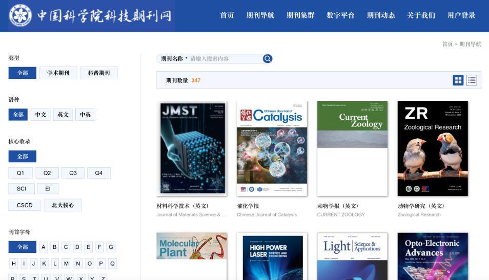
Task: Open 首页 in the top navigation
Action: (227, 15)
